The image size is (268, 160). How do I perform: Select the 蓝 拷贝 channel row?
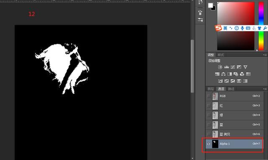(234, 134)
